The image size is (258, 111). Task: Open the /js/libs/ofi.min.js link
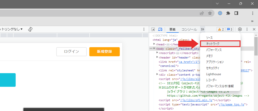197,100
